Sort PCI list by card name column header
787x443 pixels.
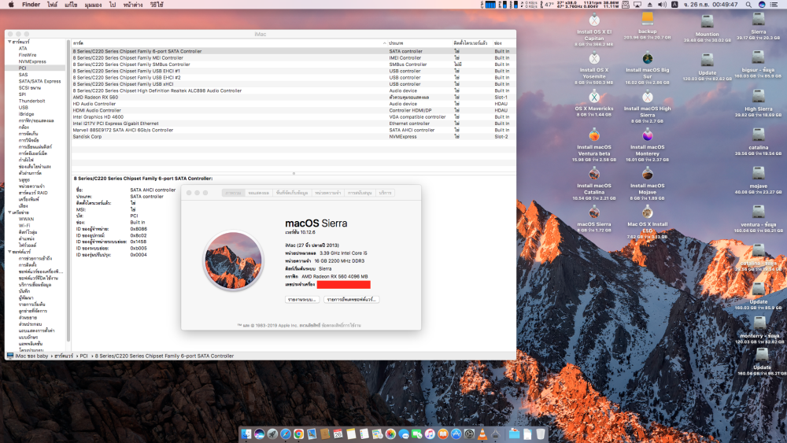click(229, 43)
